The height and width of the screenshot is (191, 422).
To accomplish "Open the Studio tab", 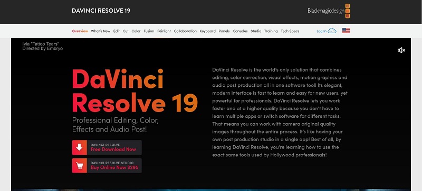I will click(256, 31).
